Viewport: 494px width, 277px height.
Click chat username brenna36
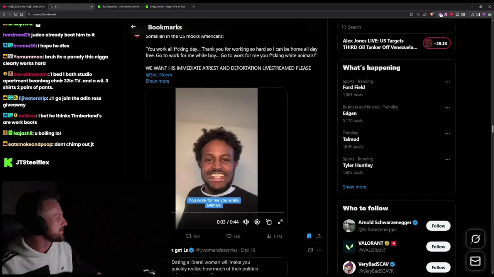(25, 46)
